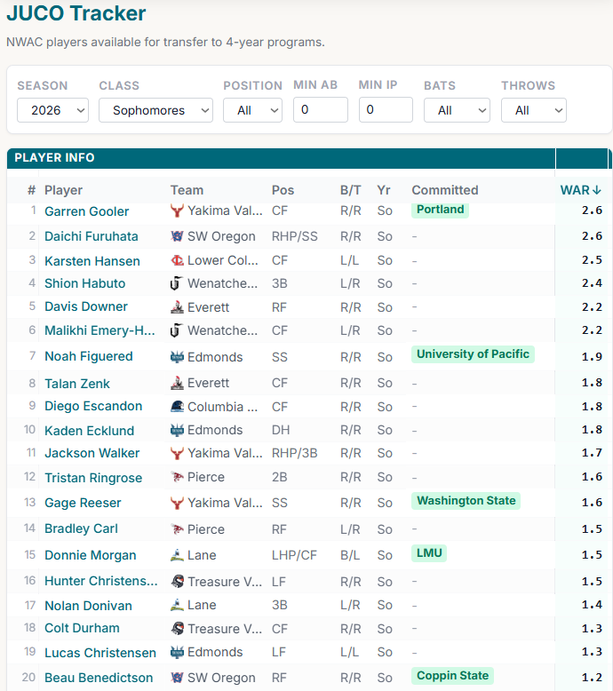613x691 pixels.
Task: Sort by Team column header
Action: point(187,190)
